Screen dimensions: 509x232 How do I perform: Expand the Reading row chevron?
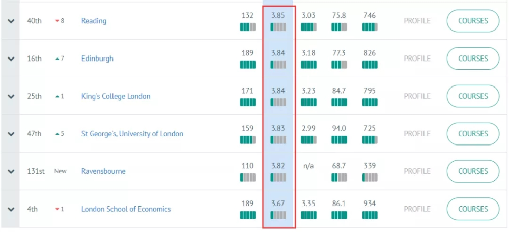[x=11, y=21]
